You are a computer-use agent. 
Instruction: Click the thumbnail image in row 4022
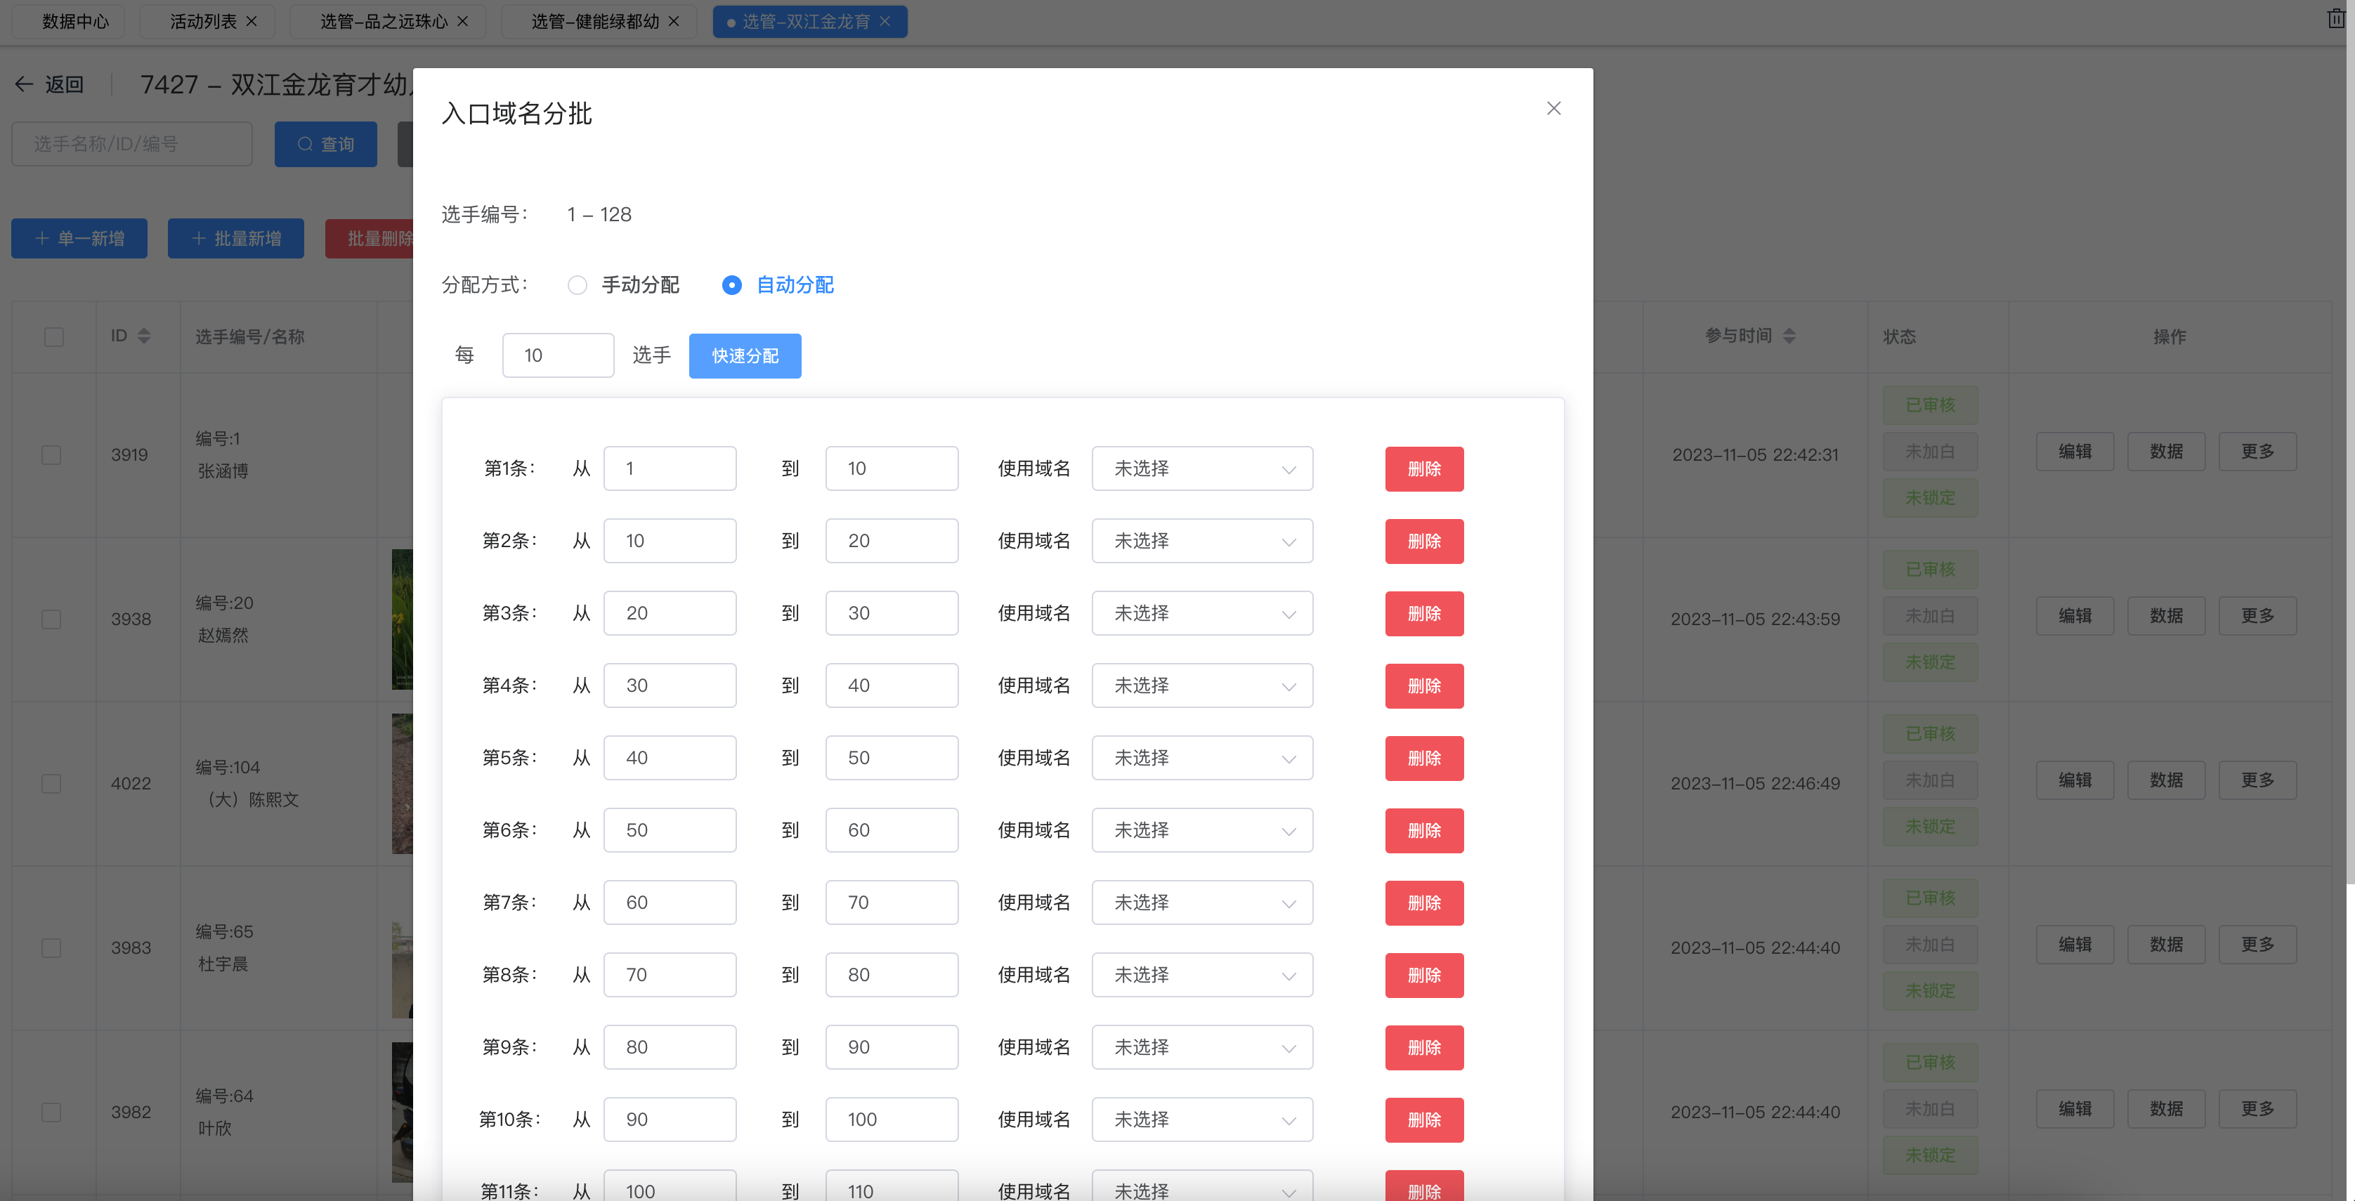click(x=403, y=785)
